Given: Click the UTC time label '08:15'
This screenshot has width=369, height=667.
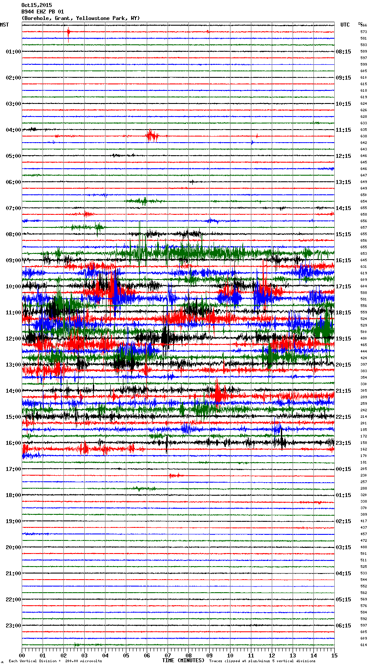Looking at the screenshot, I should pyautogui.click(x=343, y=52).
